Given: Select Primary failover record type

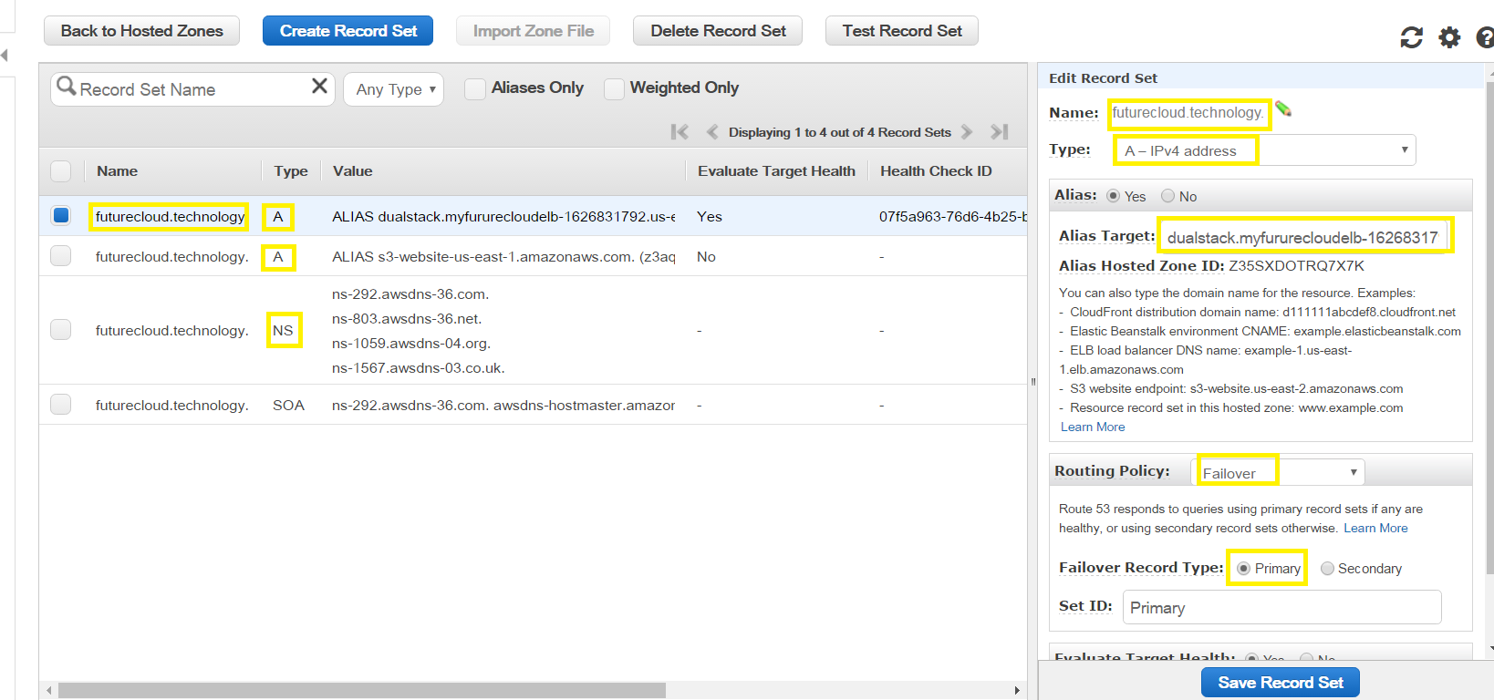Looking at the screenshot, I should tap(1243, 568).
